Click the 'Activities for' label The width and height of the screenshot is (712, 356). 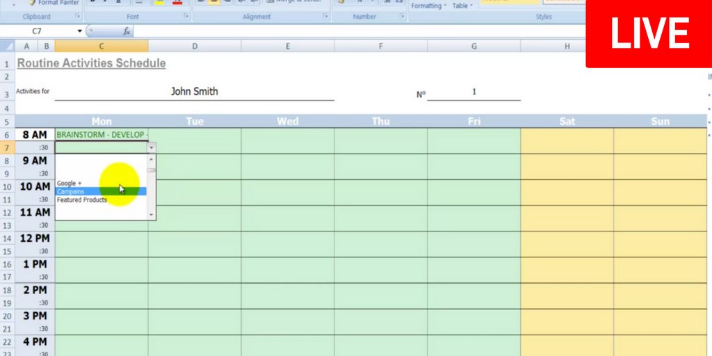click(33, 91)
